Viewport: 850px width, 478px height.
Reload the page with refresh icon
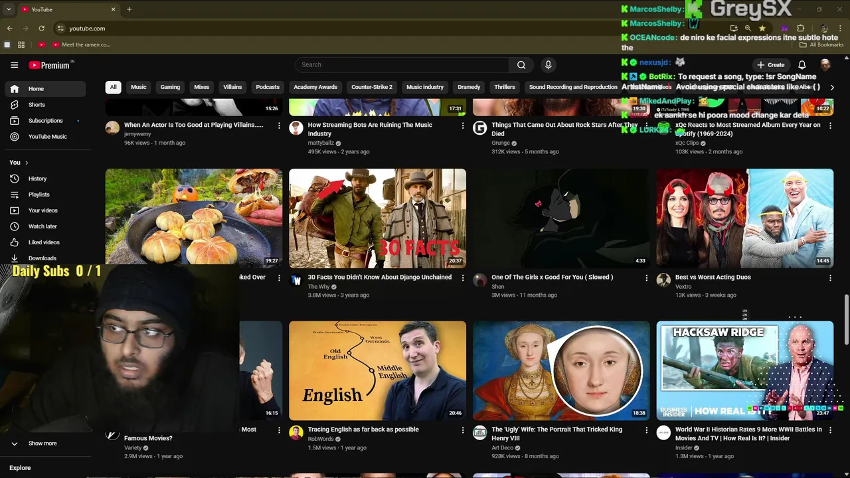pos(41,29)
